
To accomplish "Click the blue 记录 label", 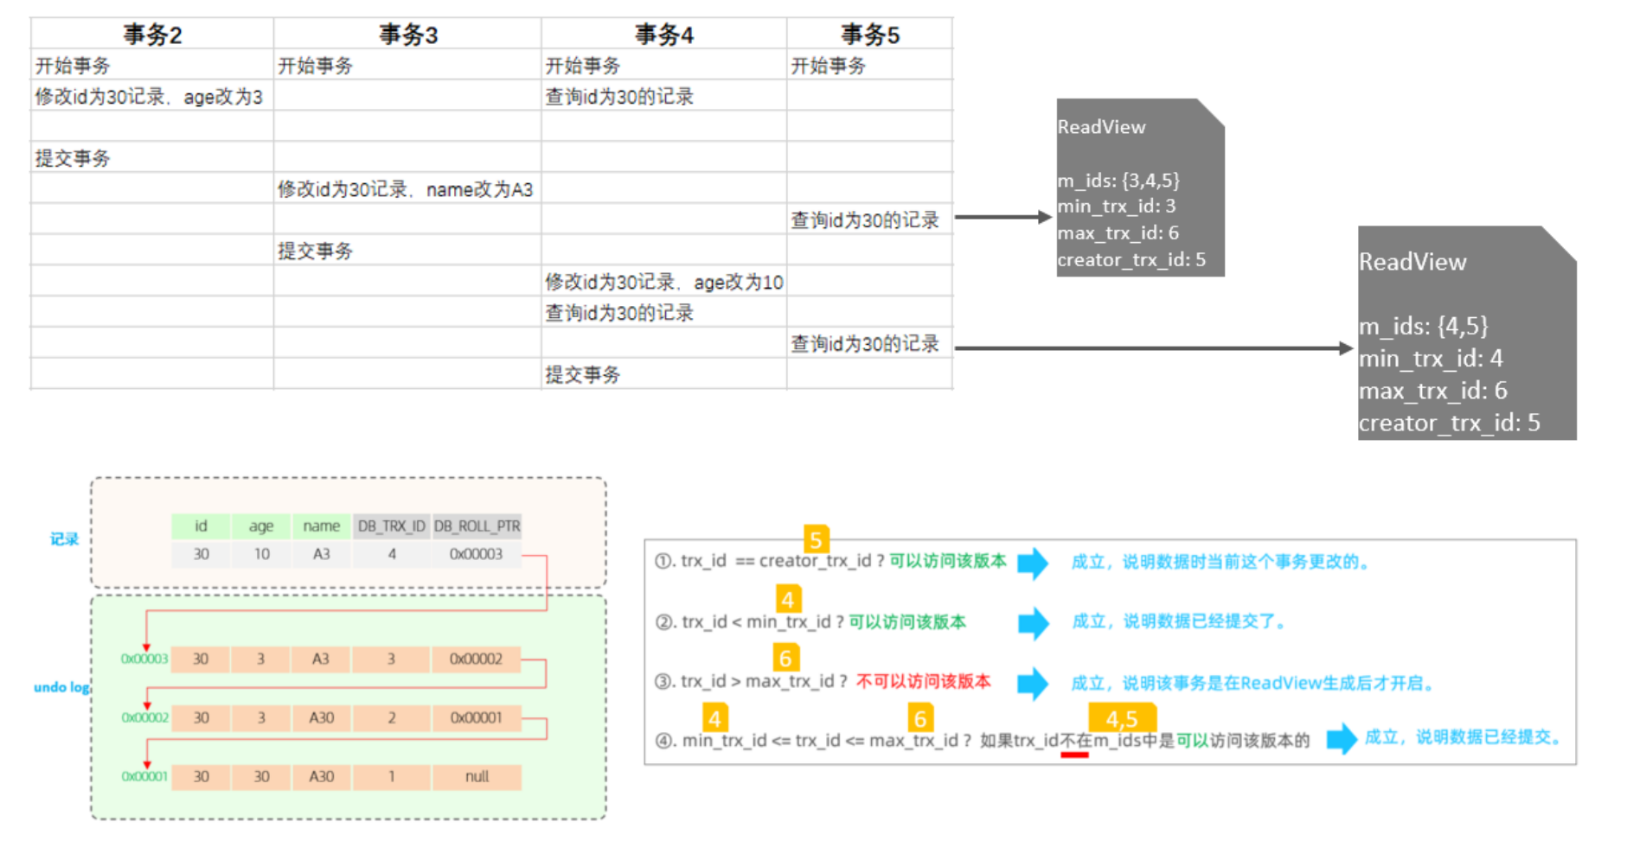I will (x=64, y=539).
